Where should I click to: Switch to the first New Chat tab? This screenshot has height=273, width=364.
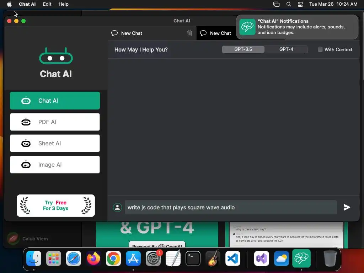[152, 33]
